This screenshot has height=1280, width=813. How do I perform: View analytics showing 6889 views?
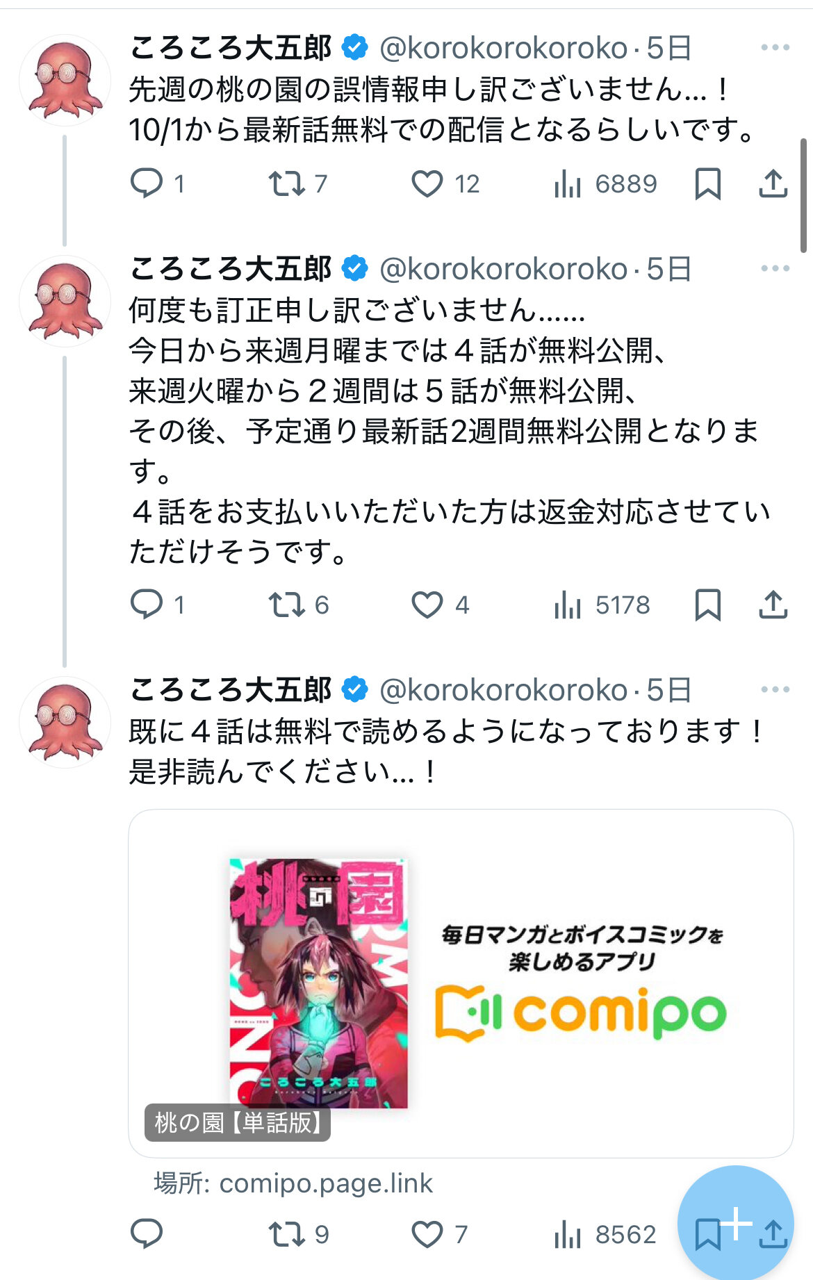pos(605,184)
